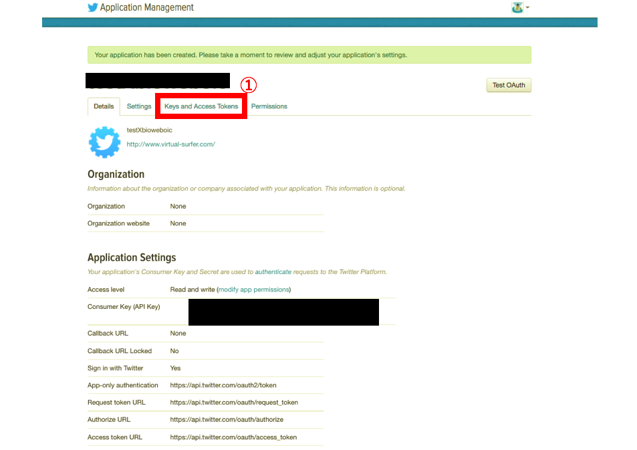Select the oauth/request_token URL text

(x=234, y=403)
